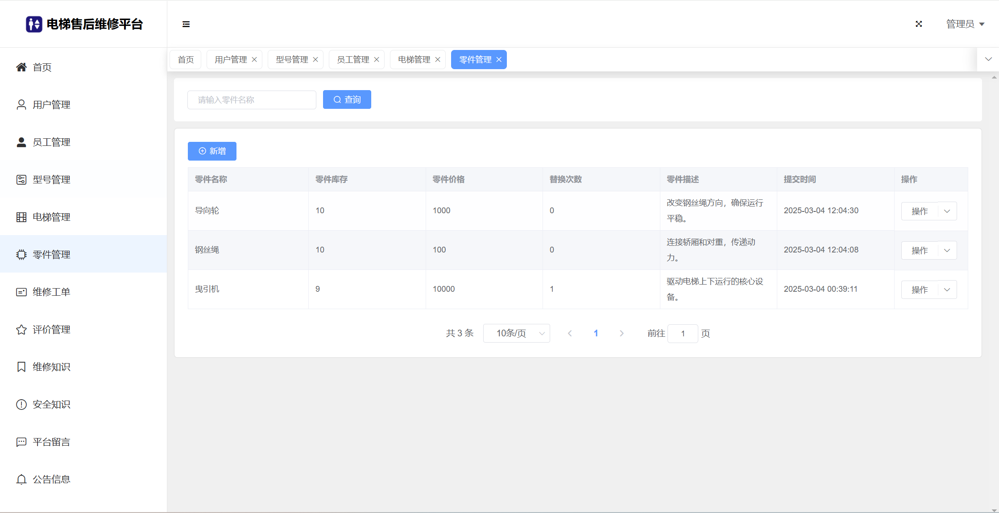Open 平台留言 chat icon
The image size is (999, 513).
pos(21,442)
